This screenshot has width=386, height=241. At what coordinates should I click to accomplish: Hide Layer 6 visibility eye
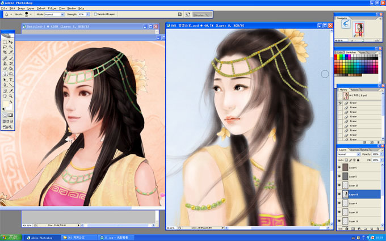(339, 167)
